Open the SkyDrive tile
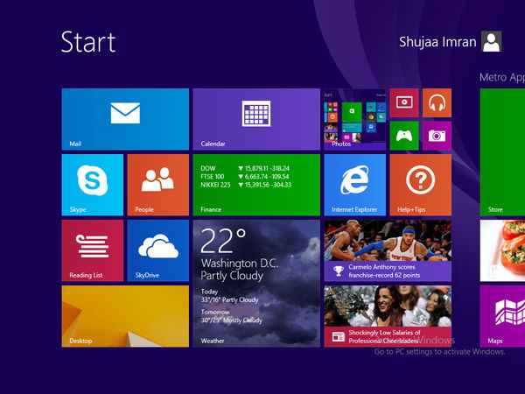This screenshot has height=394, width=525. (x=158, y=250)
